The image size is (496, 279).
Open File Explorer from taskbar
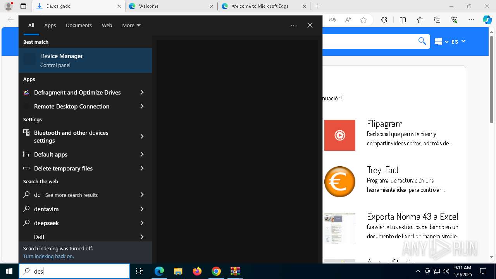[x=178, y=271]
